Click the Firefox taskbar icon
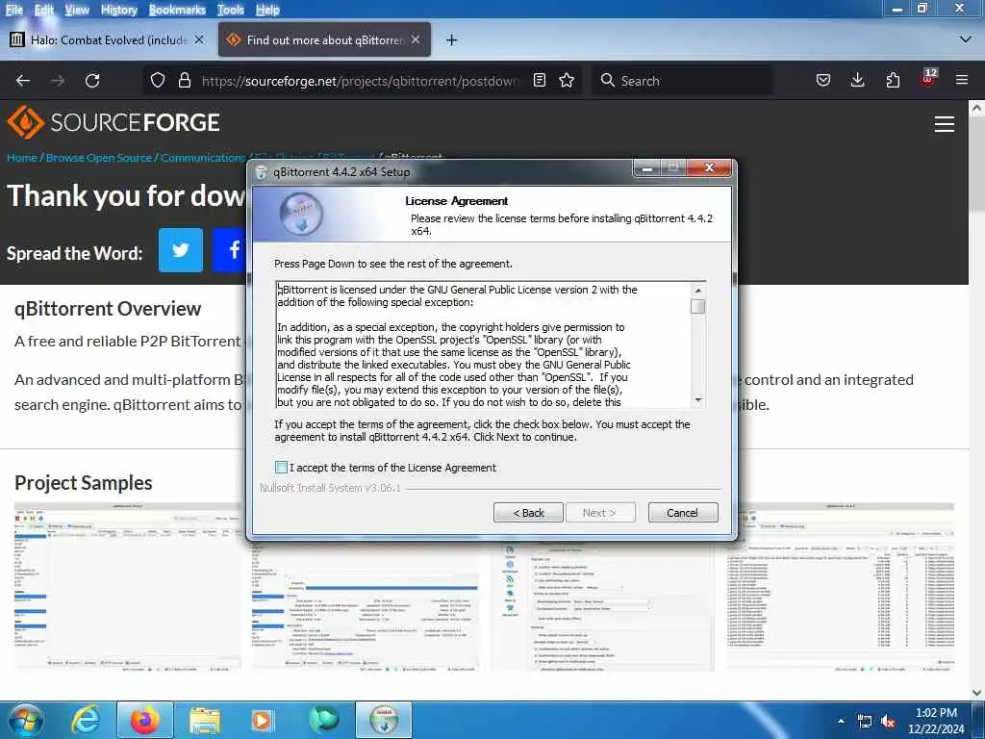 144,720
